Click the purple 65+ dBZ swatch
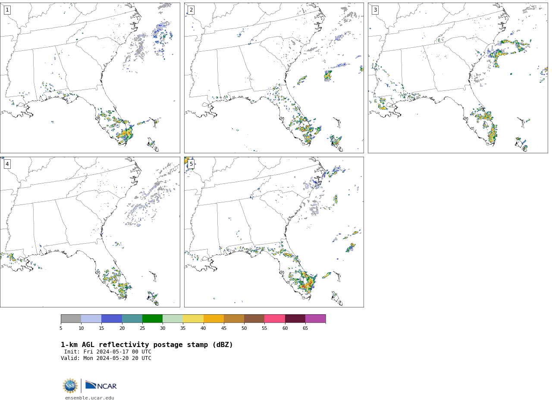The image size is (552, 403). [315, 319]
